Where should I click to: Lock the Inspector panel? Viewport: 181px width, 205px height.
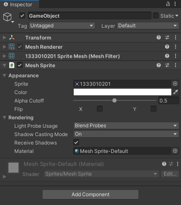[168, 4]
